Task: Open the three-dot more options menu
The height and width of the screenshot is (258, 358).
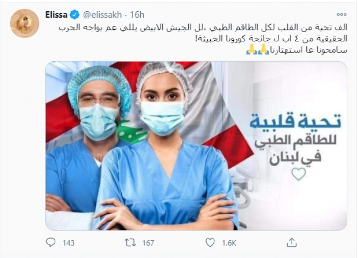Action: click(342, 15)
